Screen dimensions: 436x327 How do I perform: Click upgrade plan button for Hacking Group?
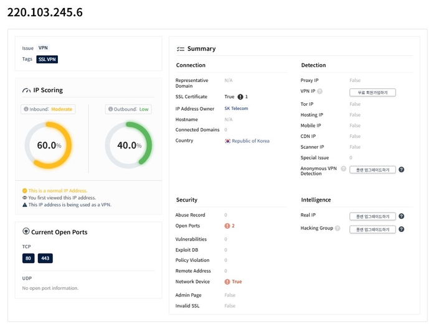click(372, 229)
